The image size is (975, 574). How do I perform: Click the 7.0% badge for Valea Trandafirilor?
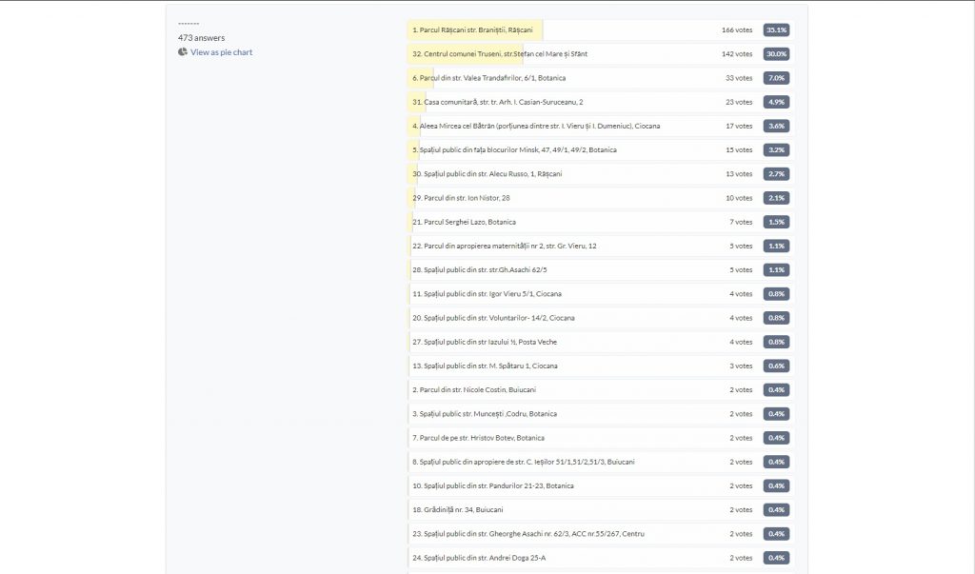[776, 78]
